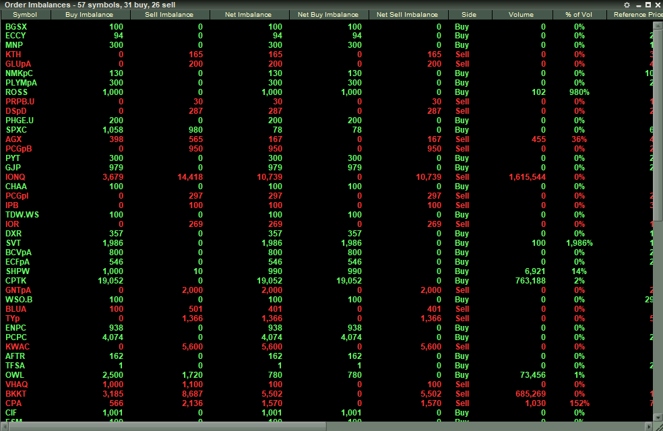Sort table by Net Imbalance header
The image size is (663, 431).
click(x=248, y=15)
